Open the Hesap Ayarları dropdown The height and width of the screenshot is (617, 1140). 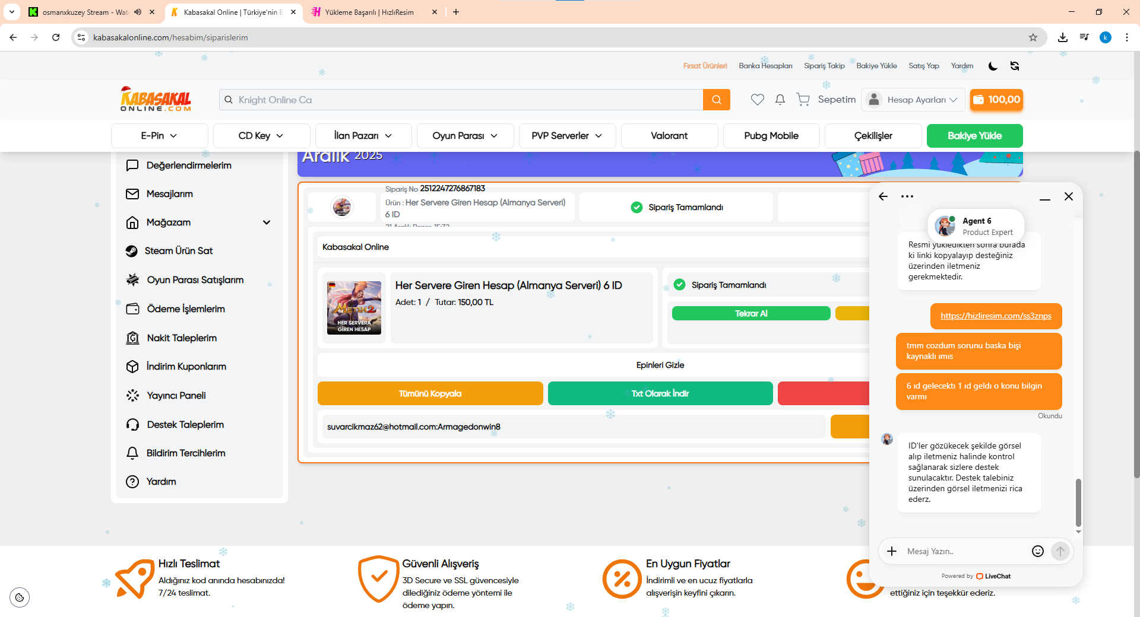click(x=912, y=100)
